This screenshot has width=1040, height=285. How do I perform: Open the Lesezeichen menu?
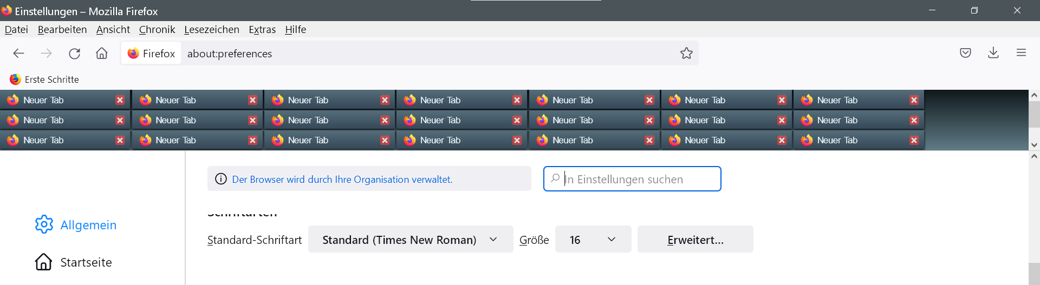[211, 30]
